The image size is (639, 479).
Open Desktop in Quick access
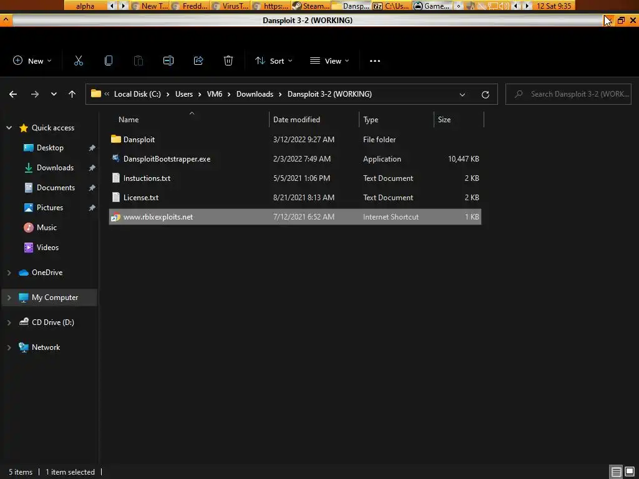(50, 148)
